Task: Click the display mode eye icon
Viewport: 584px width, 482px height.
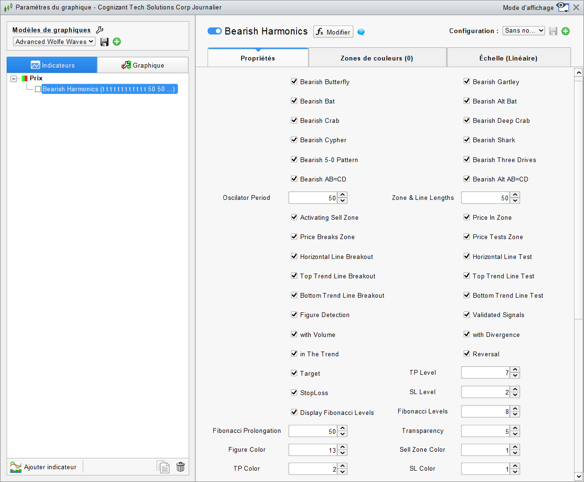Action: pos(562,7)
